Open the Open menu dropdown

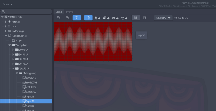(x=8, y=4)
